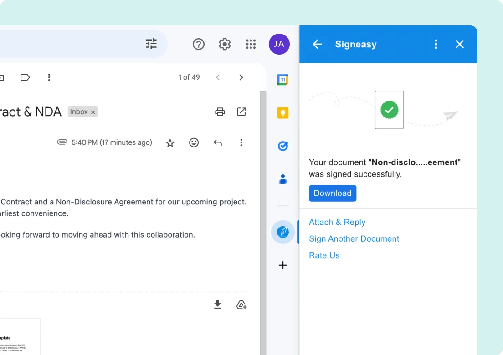
Task: Open the Google apps grid
Action: click(251, 44)
